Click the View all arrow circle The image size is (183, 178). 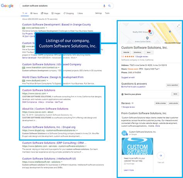click(161, 156)
